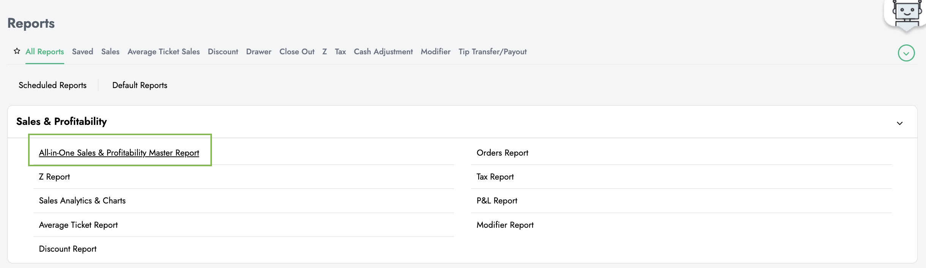Viewport: 926px width, 268px height.
Task: Switch to Tip Transfer/Payout tab
Action: click(x=492, y=52)
